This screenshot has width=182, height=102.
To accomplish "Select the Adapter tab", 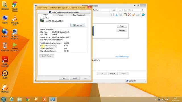I will (45, 15).
